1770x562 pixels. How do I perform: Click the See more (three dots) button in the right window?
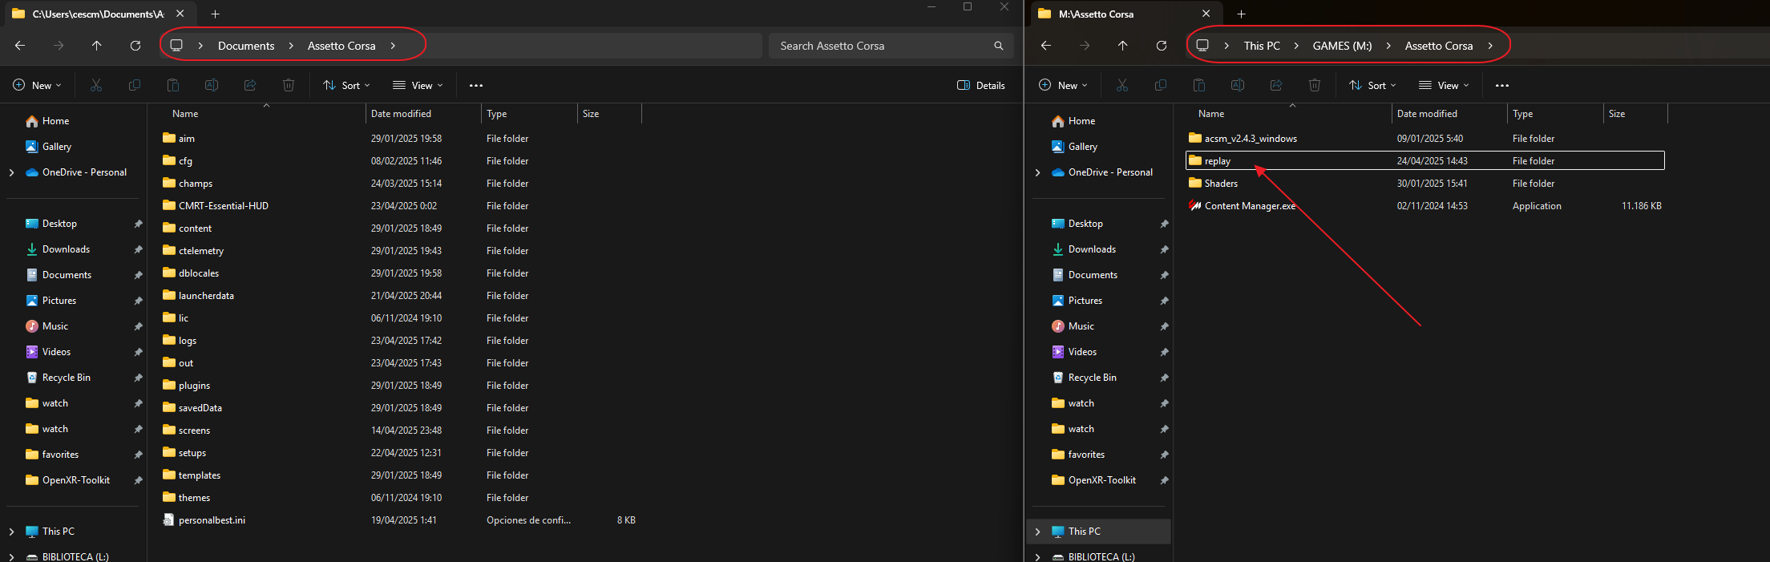pos(1501,85)
